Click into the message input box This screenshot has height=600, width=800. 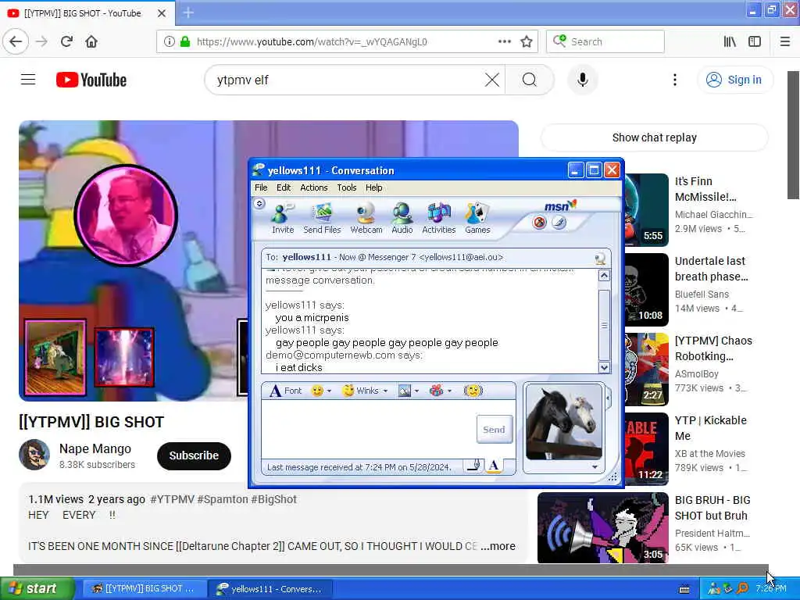click(369, 429)
